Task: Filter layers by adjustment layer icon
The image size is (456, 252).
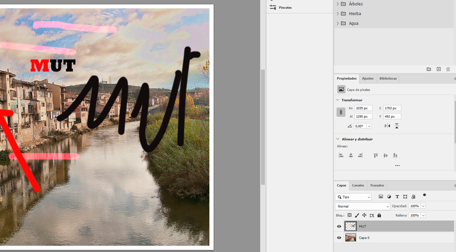Action: pyautogui.click(x=389, y=197)
